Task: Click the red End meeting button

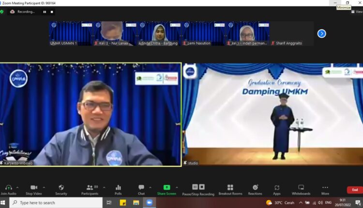Action: [x=355, y=190]
